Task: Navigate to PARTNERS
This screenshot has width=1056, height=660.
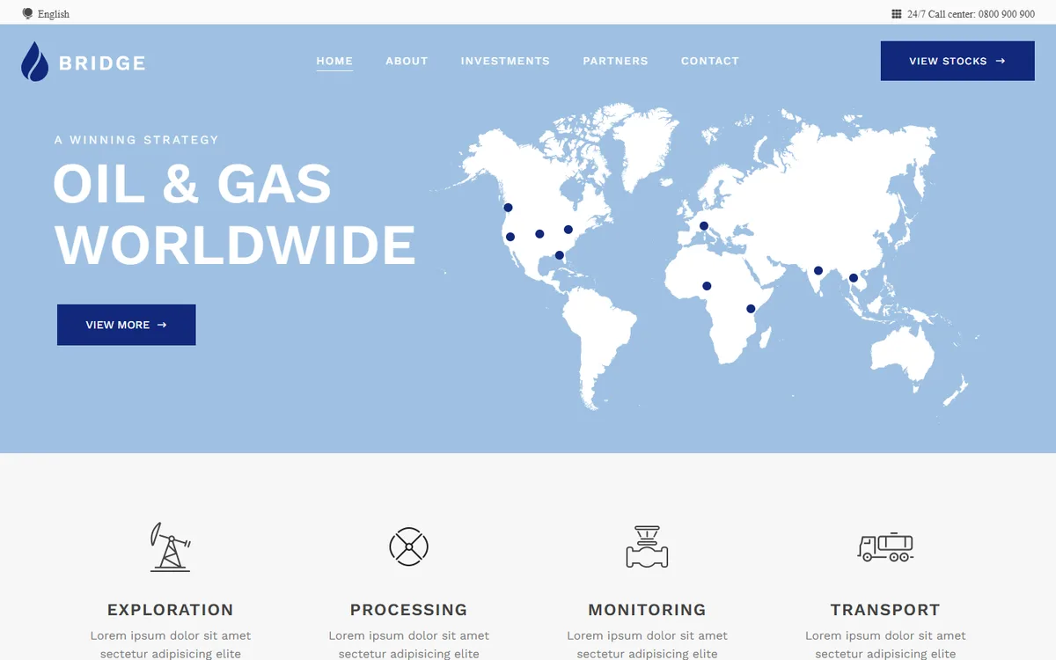Action: [x=615, y=62]
